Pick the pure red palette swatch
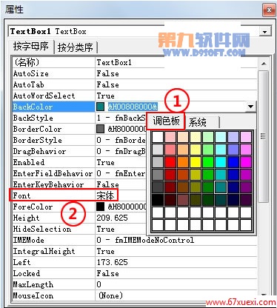This screenshot has width=277, height=308. pos(170,162)
